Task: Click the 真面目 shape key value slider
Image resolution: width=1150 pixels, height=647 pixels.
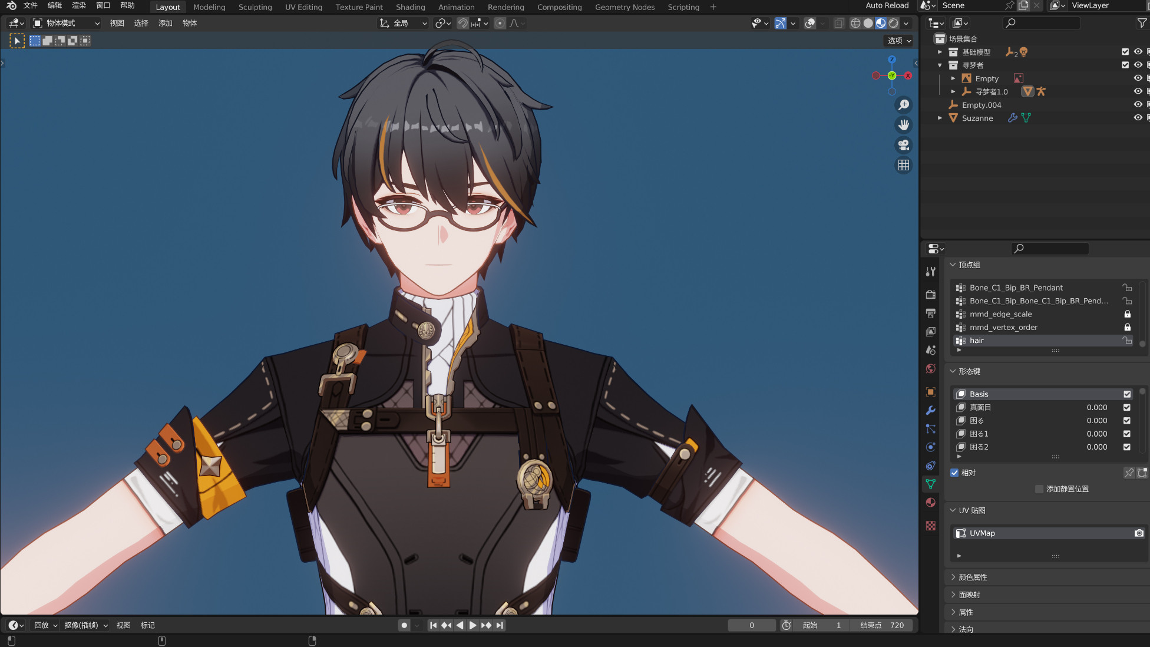Action: pyautogui.click(x=1096, y=407)
